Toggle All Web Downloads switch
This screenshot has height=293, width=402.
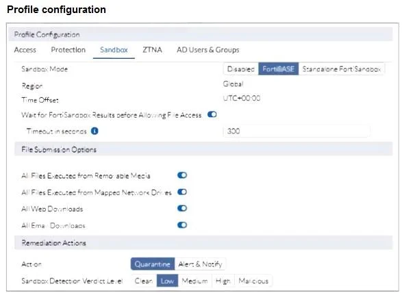point(182,208)
